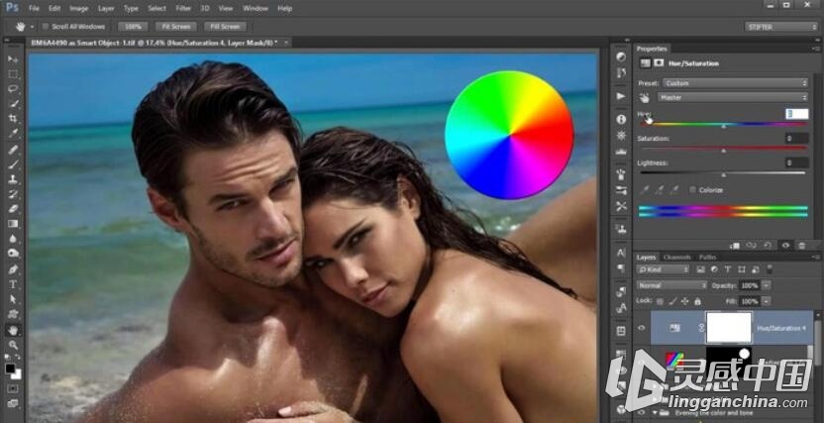
Task: Open the Histogram panel icon
Action: (x=621, y=152)
